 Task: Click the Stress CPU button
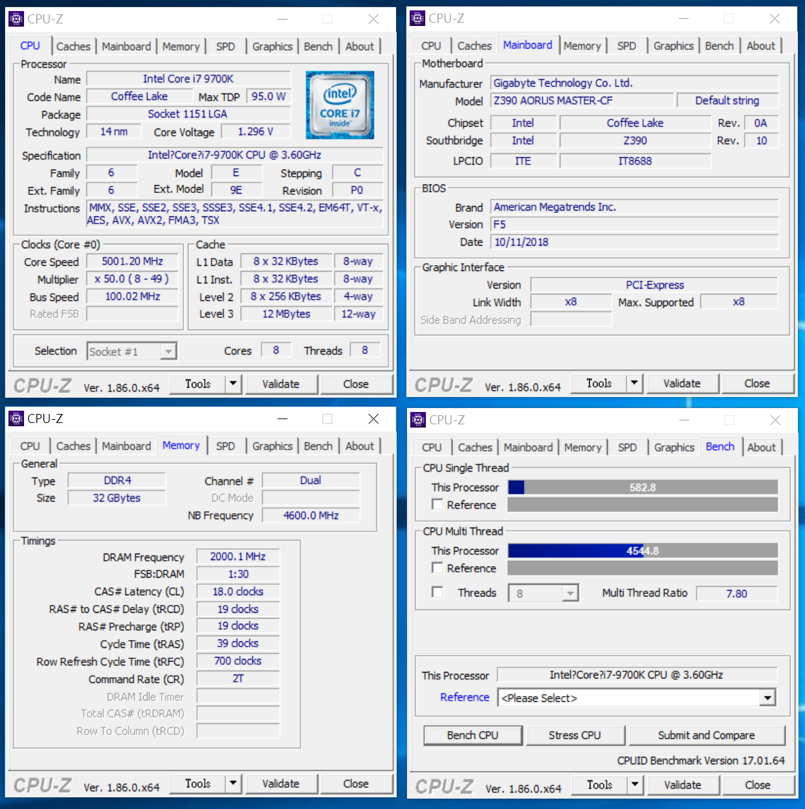click(x=575, y=735)
